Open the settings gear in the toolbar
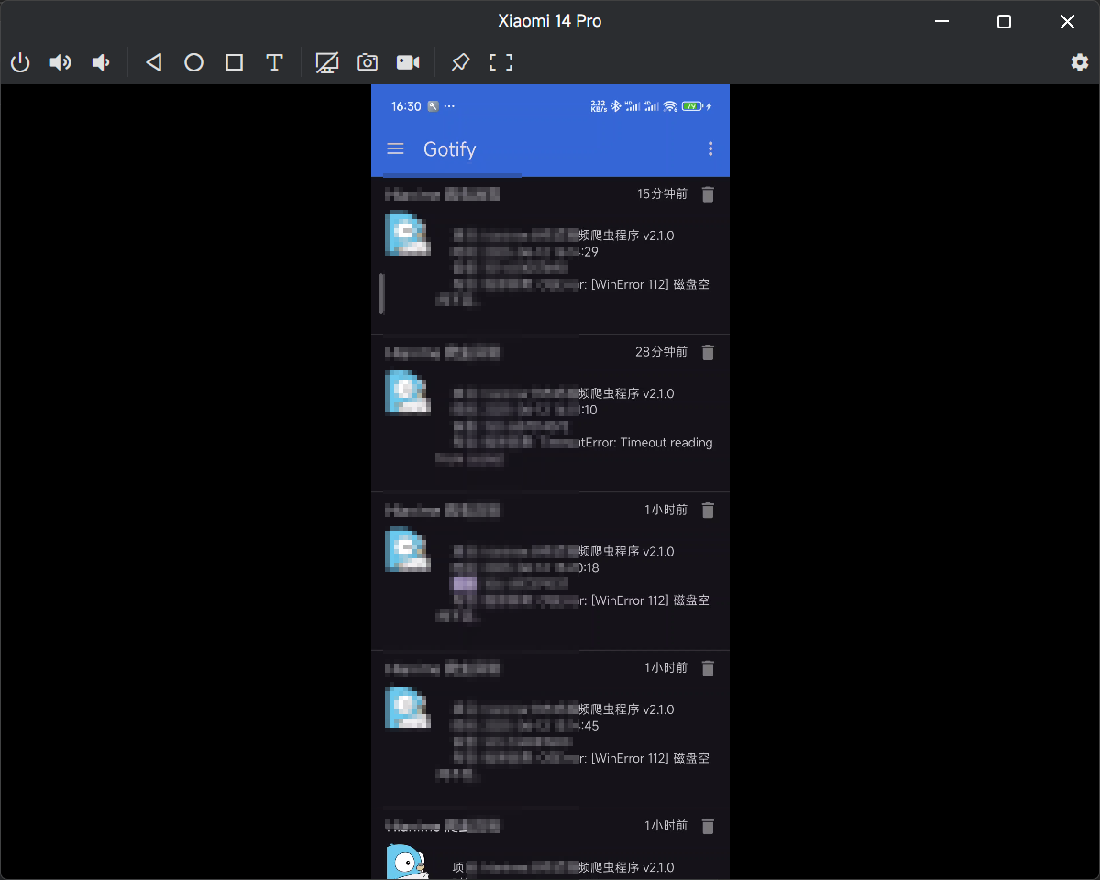This screenshot has width=1100, height=880. 1080,62
